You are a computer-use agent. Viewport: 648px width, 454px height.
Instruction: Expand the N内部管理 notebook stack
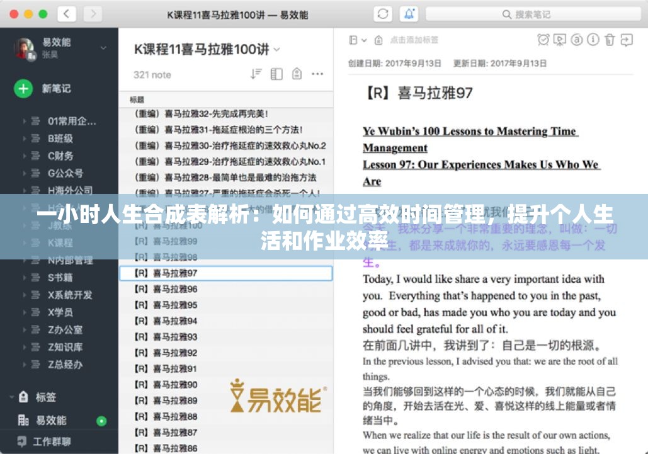point(25,260)
